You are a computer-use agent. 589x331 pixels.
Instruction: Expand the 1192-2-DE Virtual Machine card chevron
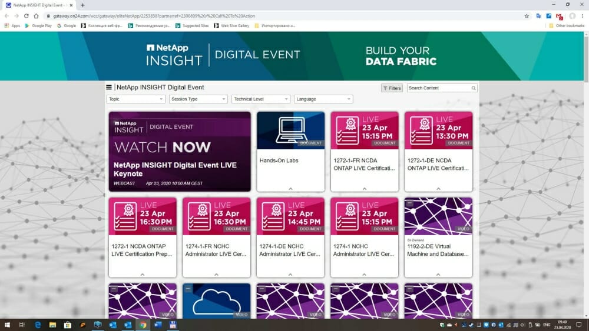438,275
